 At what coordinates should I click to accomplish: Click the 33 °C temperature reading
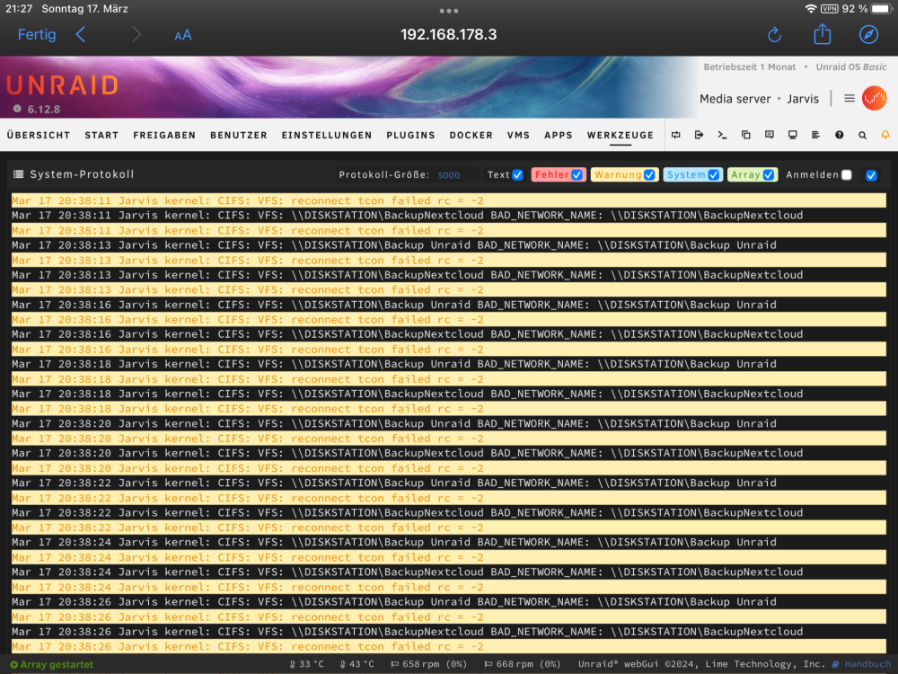coord(307,664)
